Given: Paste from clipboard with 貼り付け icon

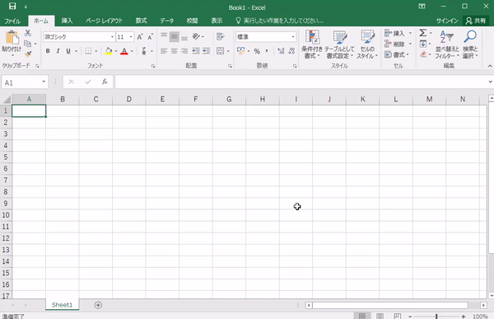Looking at the screenshot, I should 12,43.
